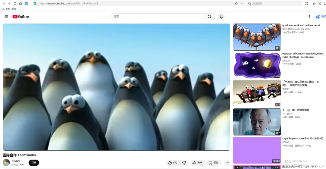Click the green security shield icon
The width and height of the screenshot is (326, 169).
tap(35, 4)
